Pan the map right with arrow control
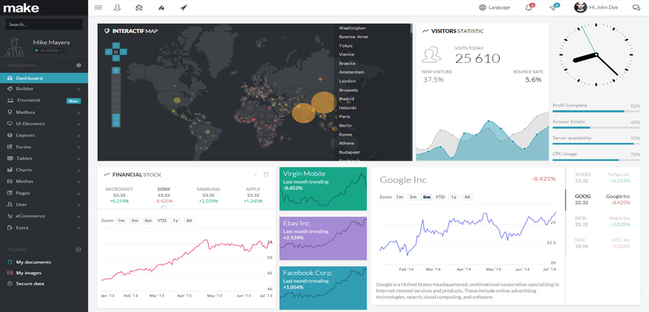The height and width of the screenshot is (312, 649). [x=123, y=52]
